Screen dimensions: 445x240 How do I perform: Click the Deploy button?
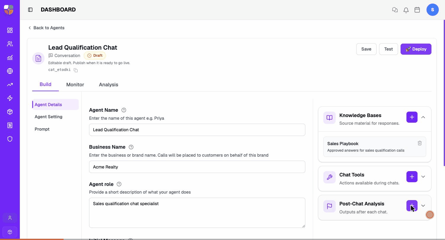tap(416, 49)
